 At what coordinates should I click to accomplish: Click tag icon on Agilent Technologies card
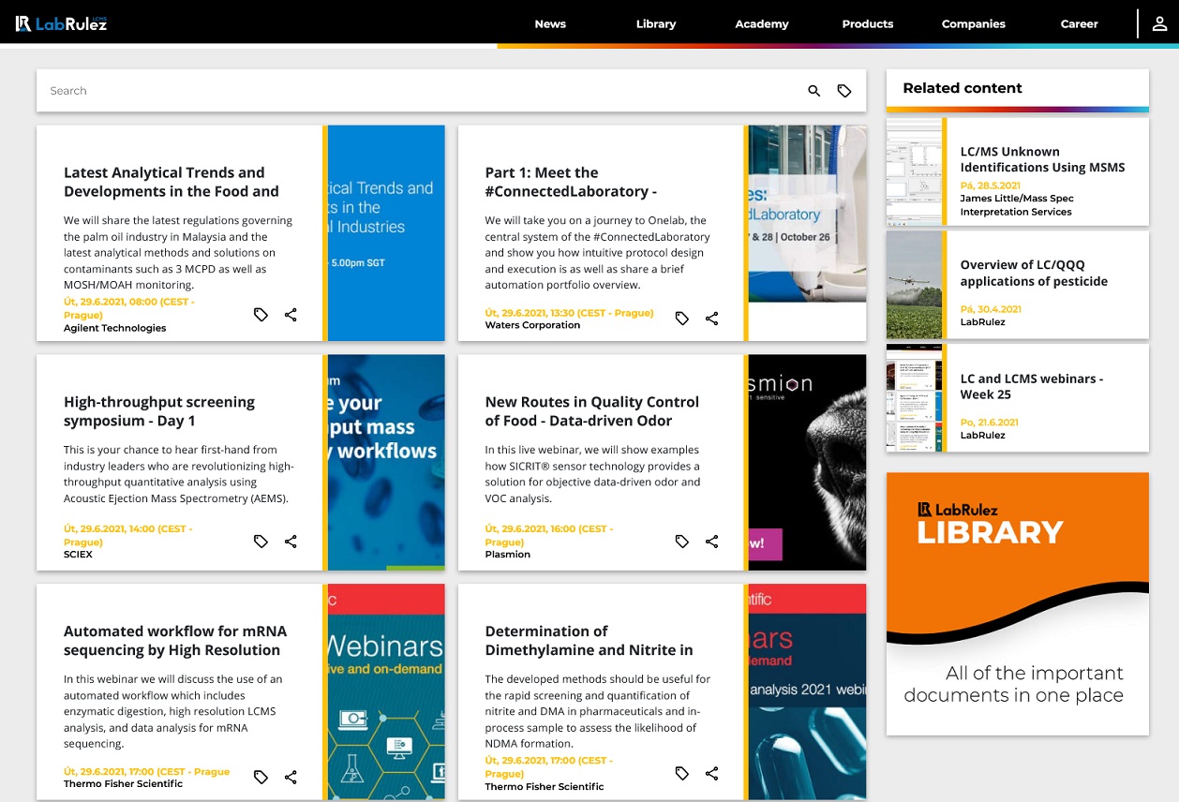[x=261, y=315]
